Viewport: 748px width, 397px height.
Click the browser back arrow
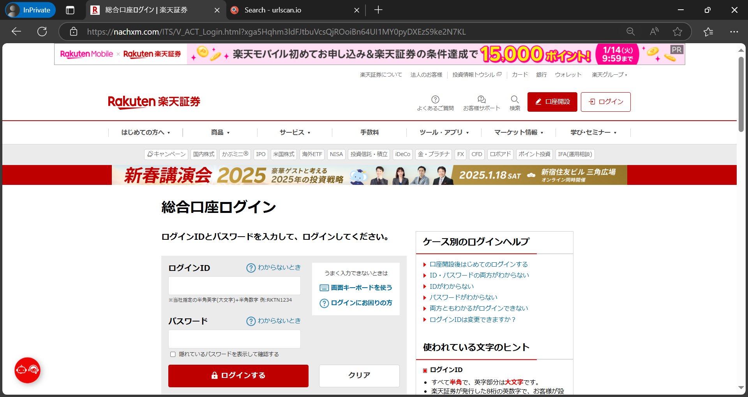16,32
